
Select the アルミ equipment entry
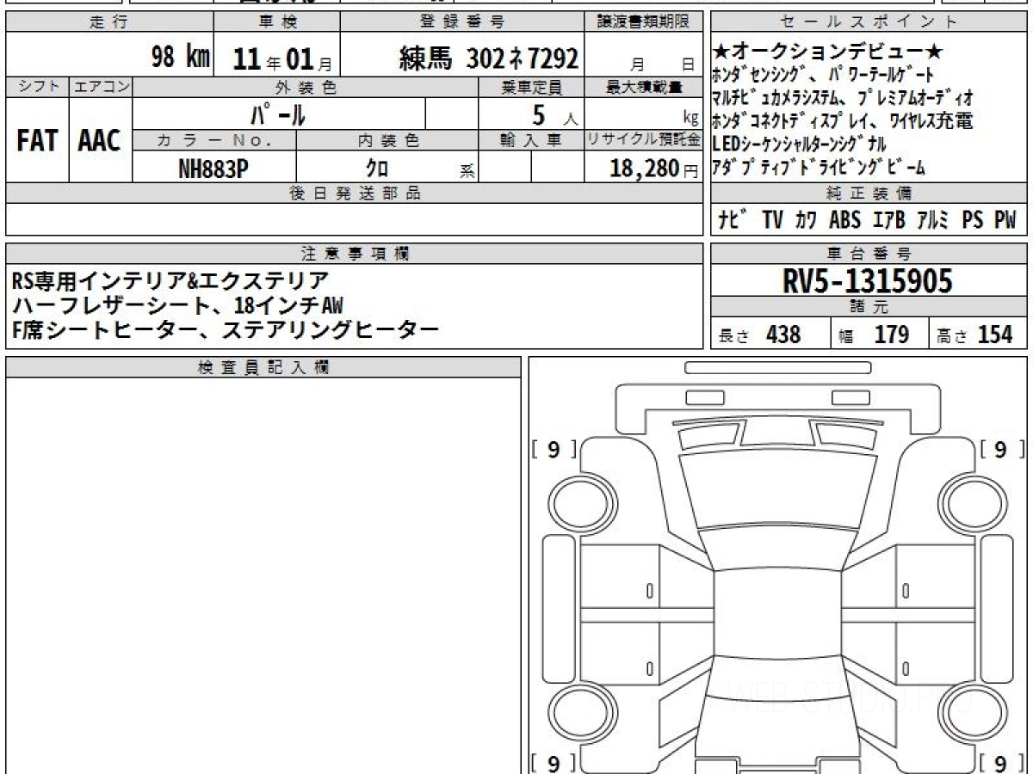933,220
